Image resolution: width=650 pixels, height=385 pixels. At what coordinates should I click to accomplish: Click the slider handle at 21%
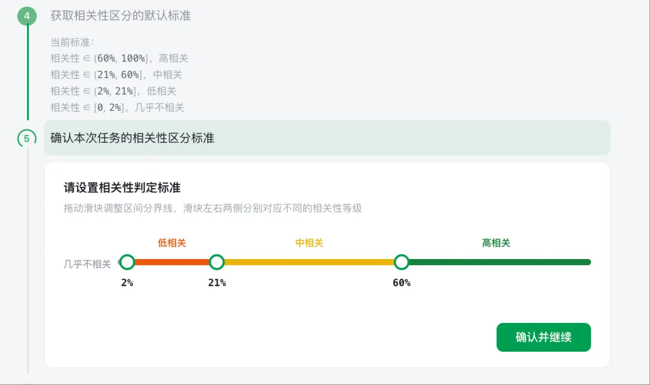217,262
